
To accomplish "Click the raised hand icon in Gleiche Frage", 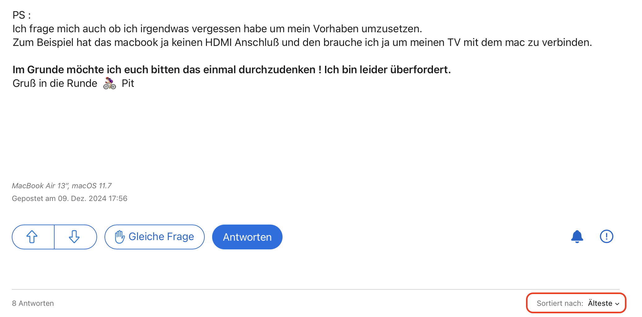I will coord(119,237).
